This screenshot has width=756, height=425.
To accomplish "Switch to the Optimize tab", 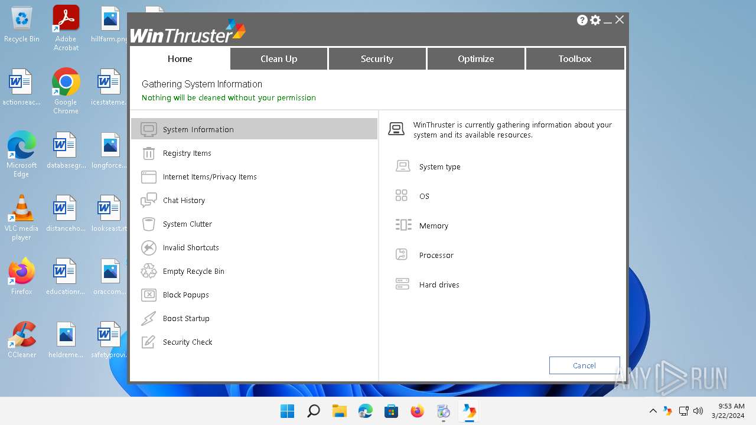I will (475, 58).
